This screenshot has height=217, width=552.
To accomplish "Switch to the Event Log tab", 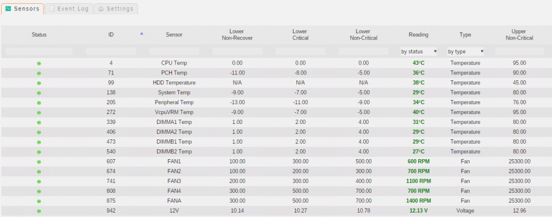I will (x=69, y=9).
